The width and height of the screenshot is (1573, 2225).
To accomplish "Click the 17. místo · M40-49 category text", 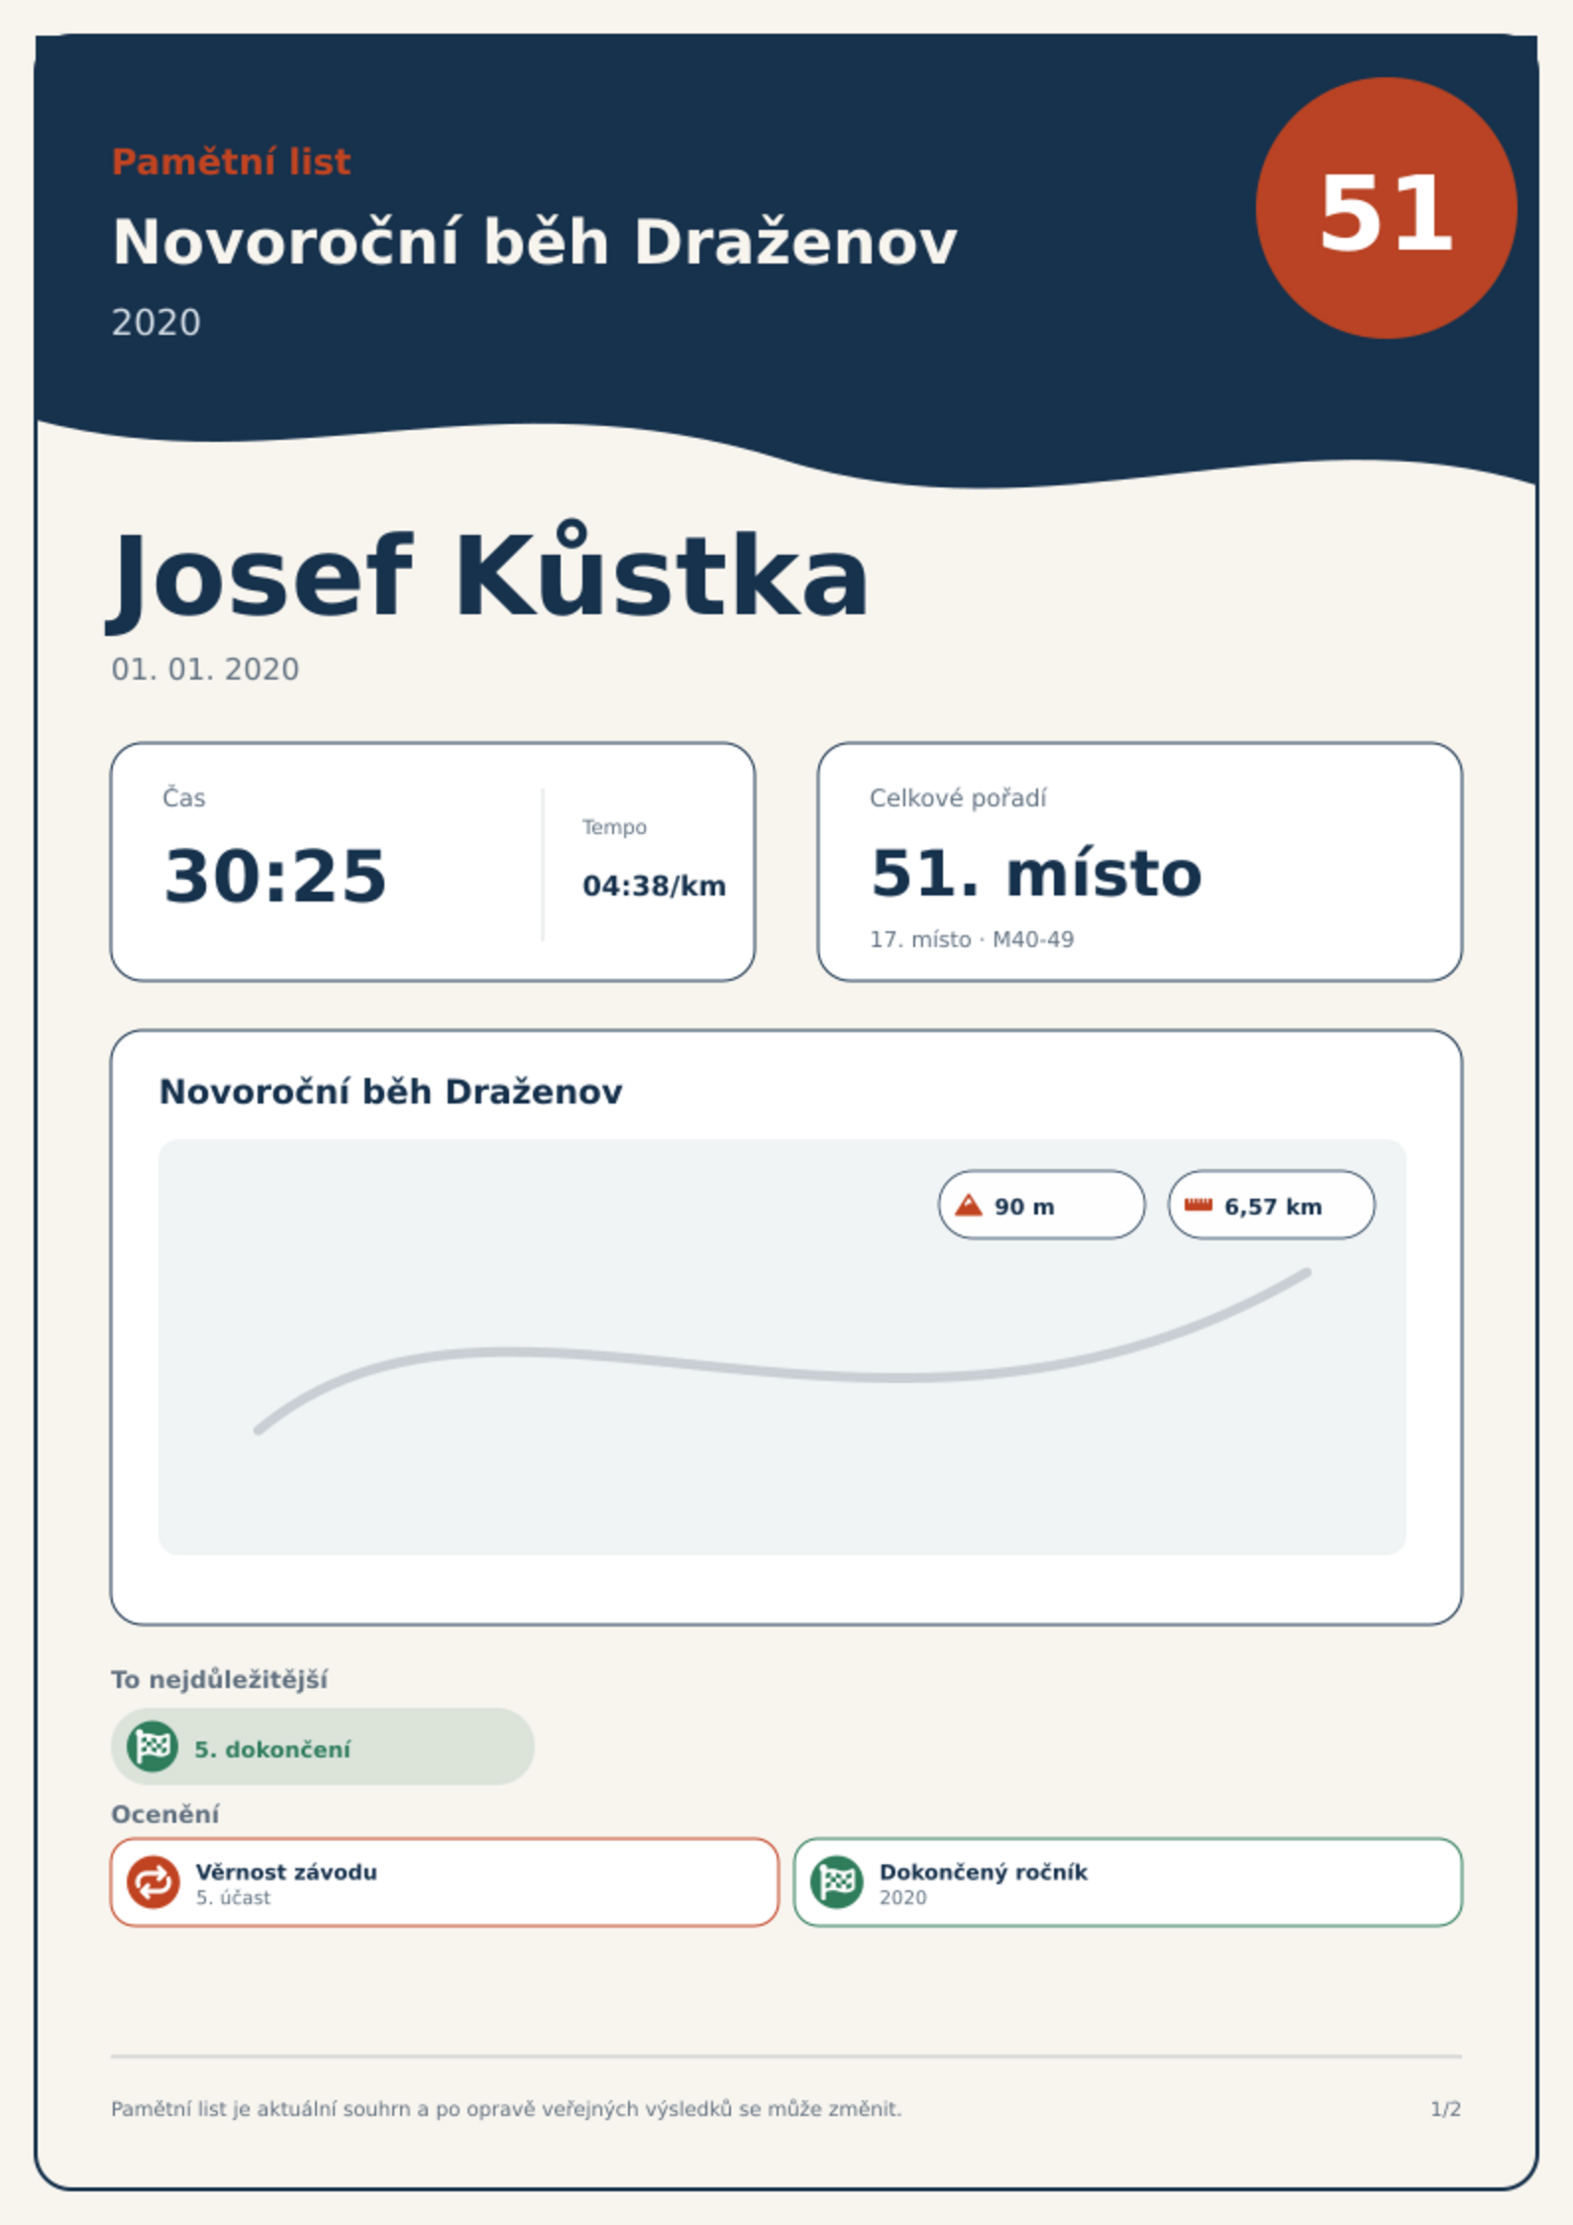I will click(972, 939).
